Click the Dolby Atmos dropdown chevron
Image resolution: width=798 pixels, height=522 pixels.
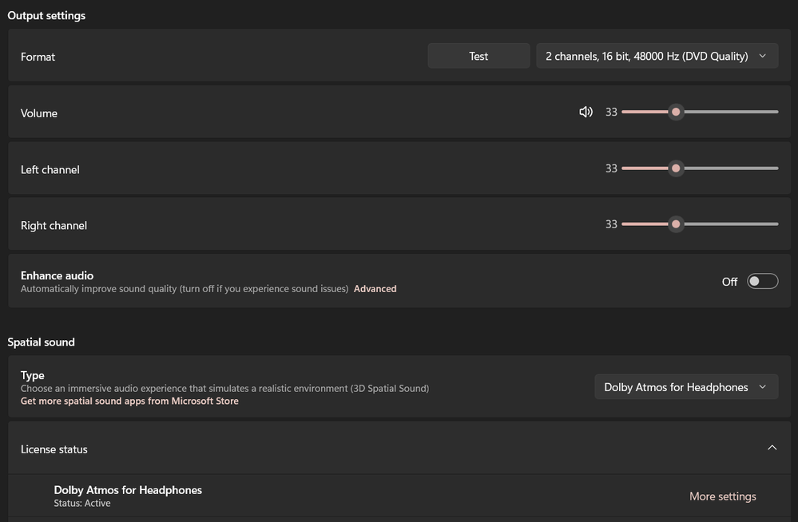coord(762,387)
